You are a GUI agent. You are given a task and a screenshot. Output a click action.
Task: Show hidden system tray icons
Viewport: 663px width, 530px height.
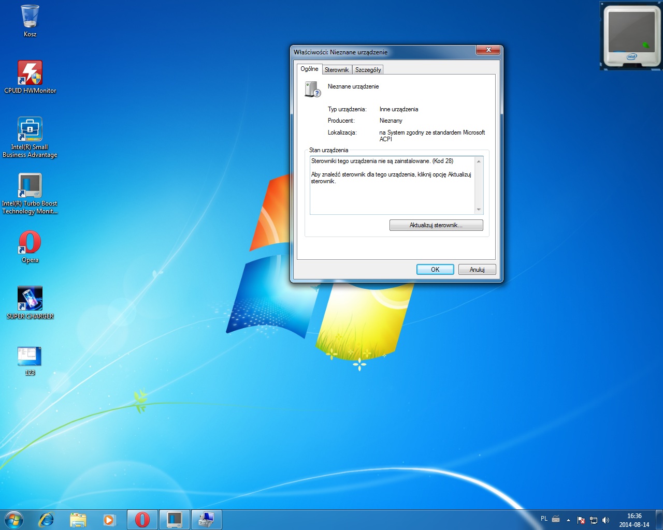pyautogui.click(x=568, y=520)
